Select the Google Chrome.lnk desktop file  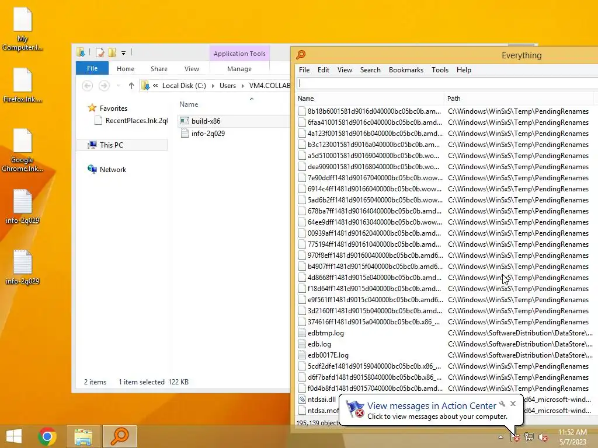(23, 150)
